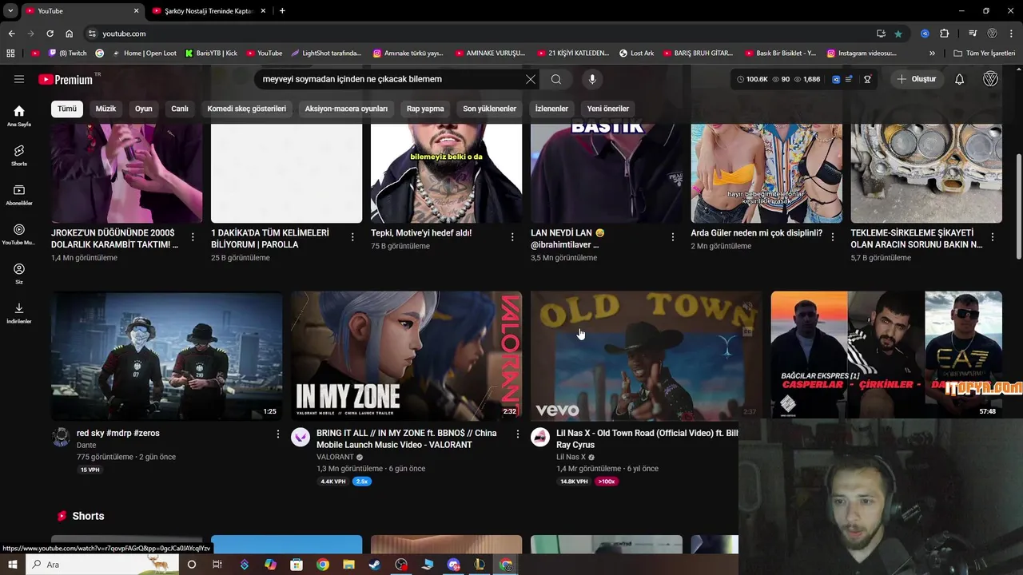Viewport: 1023px width, 575px height.
Task: Open YouTube notifications bell
Action: point(960,79)
